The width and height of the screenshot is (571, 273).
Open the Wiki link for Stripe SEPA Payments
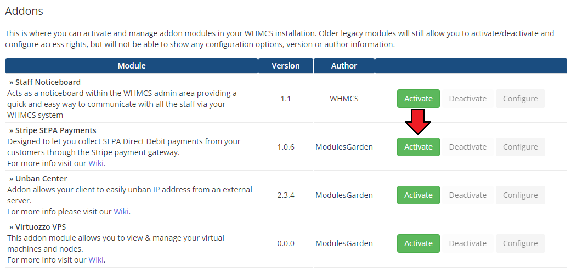pyautogui.click(x=96, y=163)
